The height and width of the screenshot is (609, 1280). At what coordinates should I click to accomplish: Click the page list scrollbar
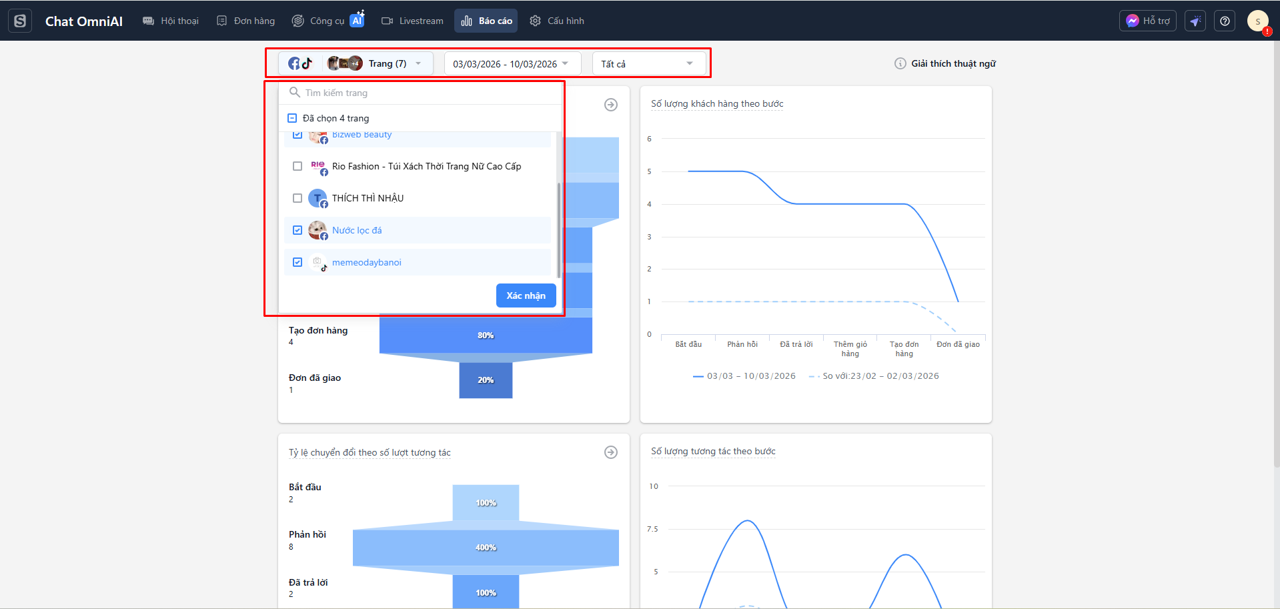(x=558, y=230)
